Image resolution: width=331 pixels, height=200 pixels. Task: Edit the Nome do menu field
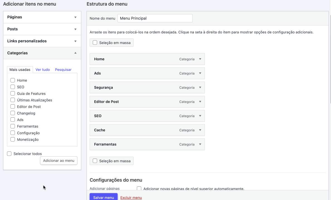click(155, 18)
